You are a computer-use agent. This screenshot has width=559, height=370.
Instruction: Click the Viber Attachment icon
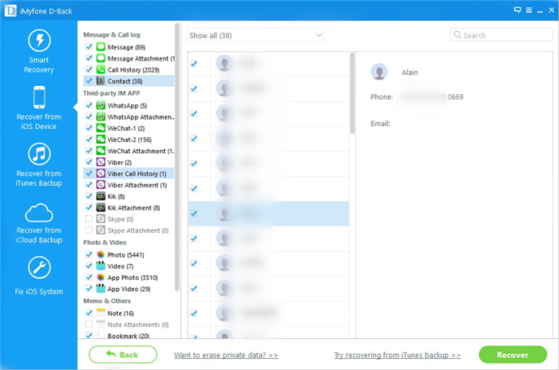pyautogui.click(x=101, y=185)
